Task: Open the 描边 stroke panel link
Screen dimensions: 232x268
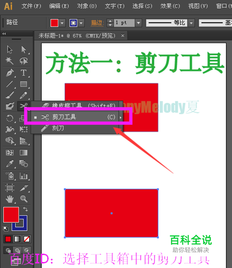Action: (97, 23)
